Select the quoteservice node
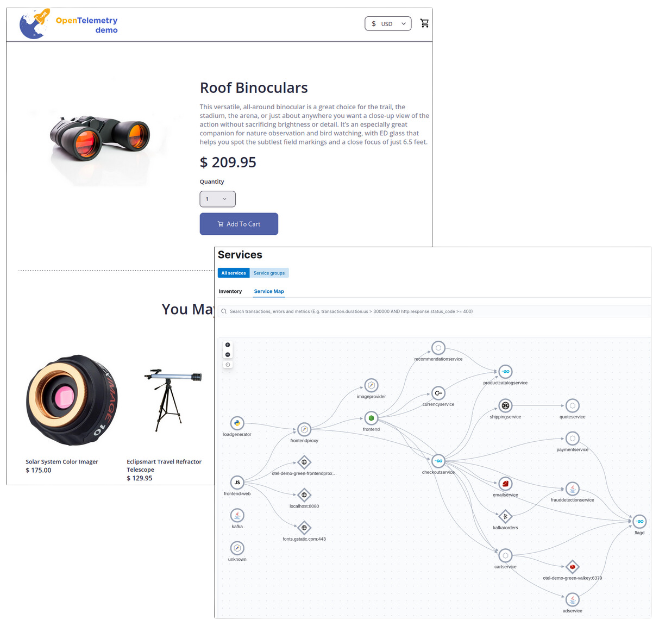 [572, 405]
